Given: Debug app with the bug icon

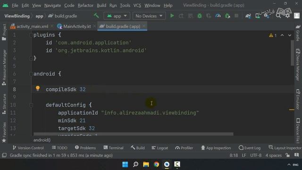Looking at the screenshot, I should (x=200, y=16).
